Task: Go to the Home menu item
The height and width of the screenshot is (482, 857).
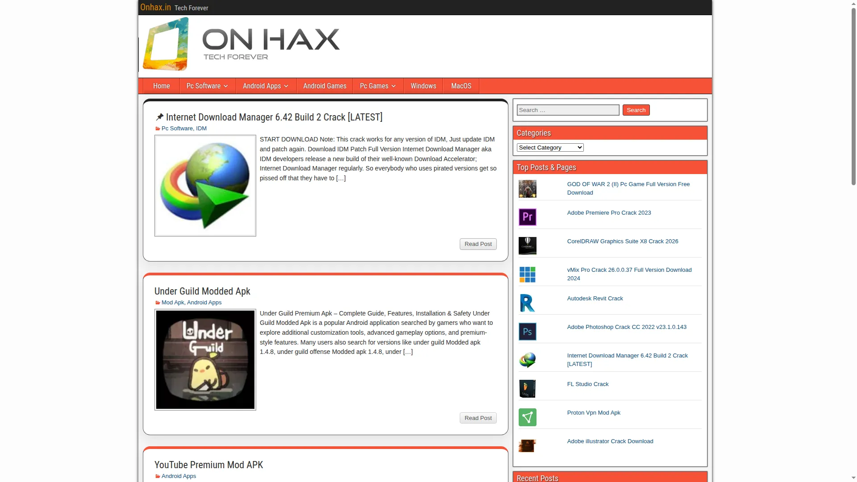Action: pyautogui.click(x=162, y=86)
